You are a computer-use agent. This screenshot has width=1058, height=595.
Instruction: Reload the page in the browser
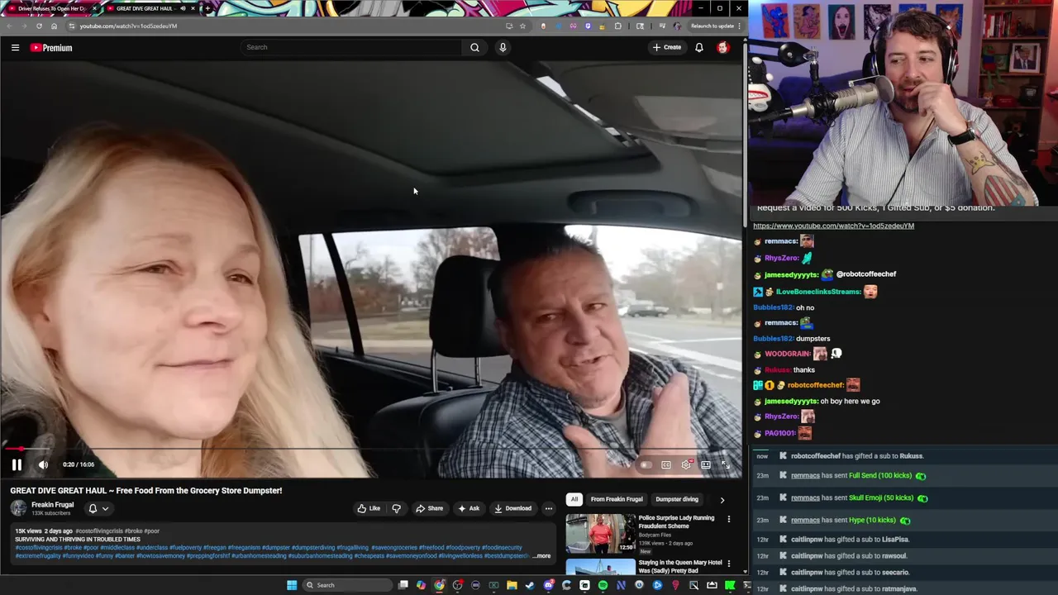39,26
